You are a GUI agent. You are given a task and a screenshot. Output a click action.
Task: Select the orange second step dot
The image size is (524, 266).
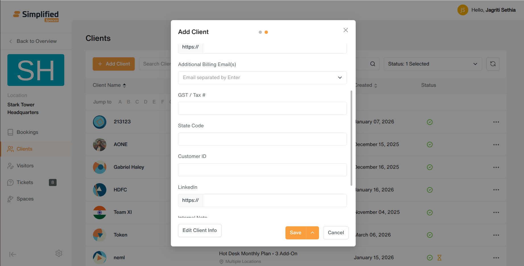pos(266,32)
